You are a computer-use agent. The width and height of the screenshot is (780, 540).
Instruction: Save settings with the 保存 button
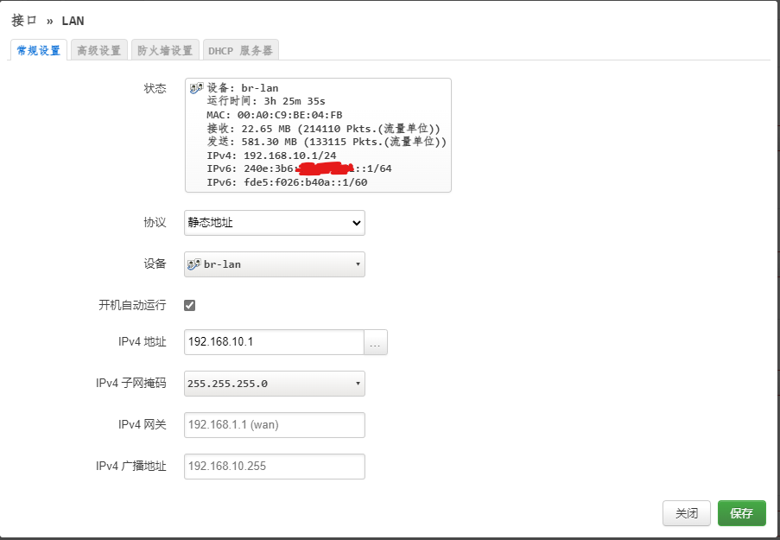[x=741, y=512]
